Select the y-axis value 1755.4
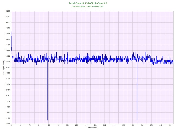The image size is (176, 132). [x=8, y=101]
